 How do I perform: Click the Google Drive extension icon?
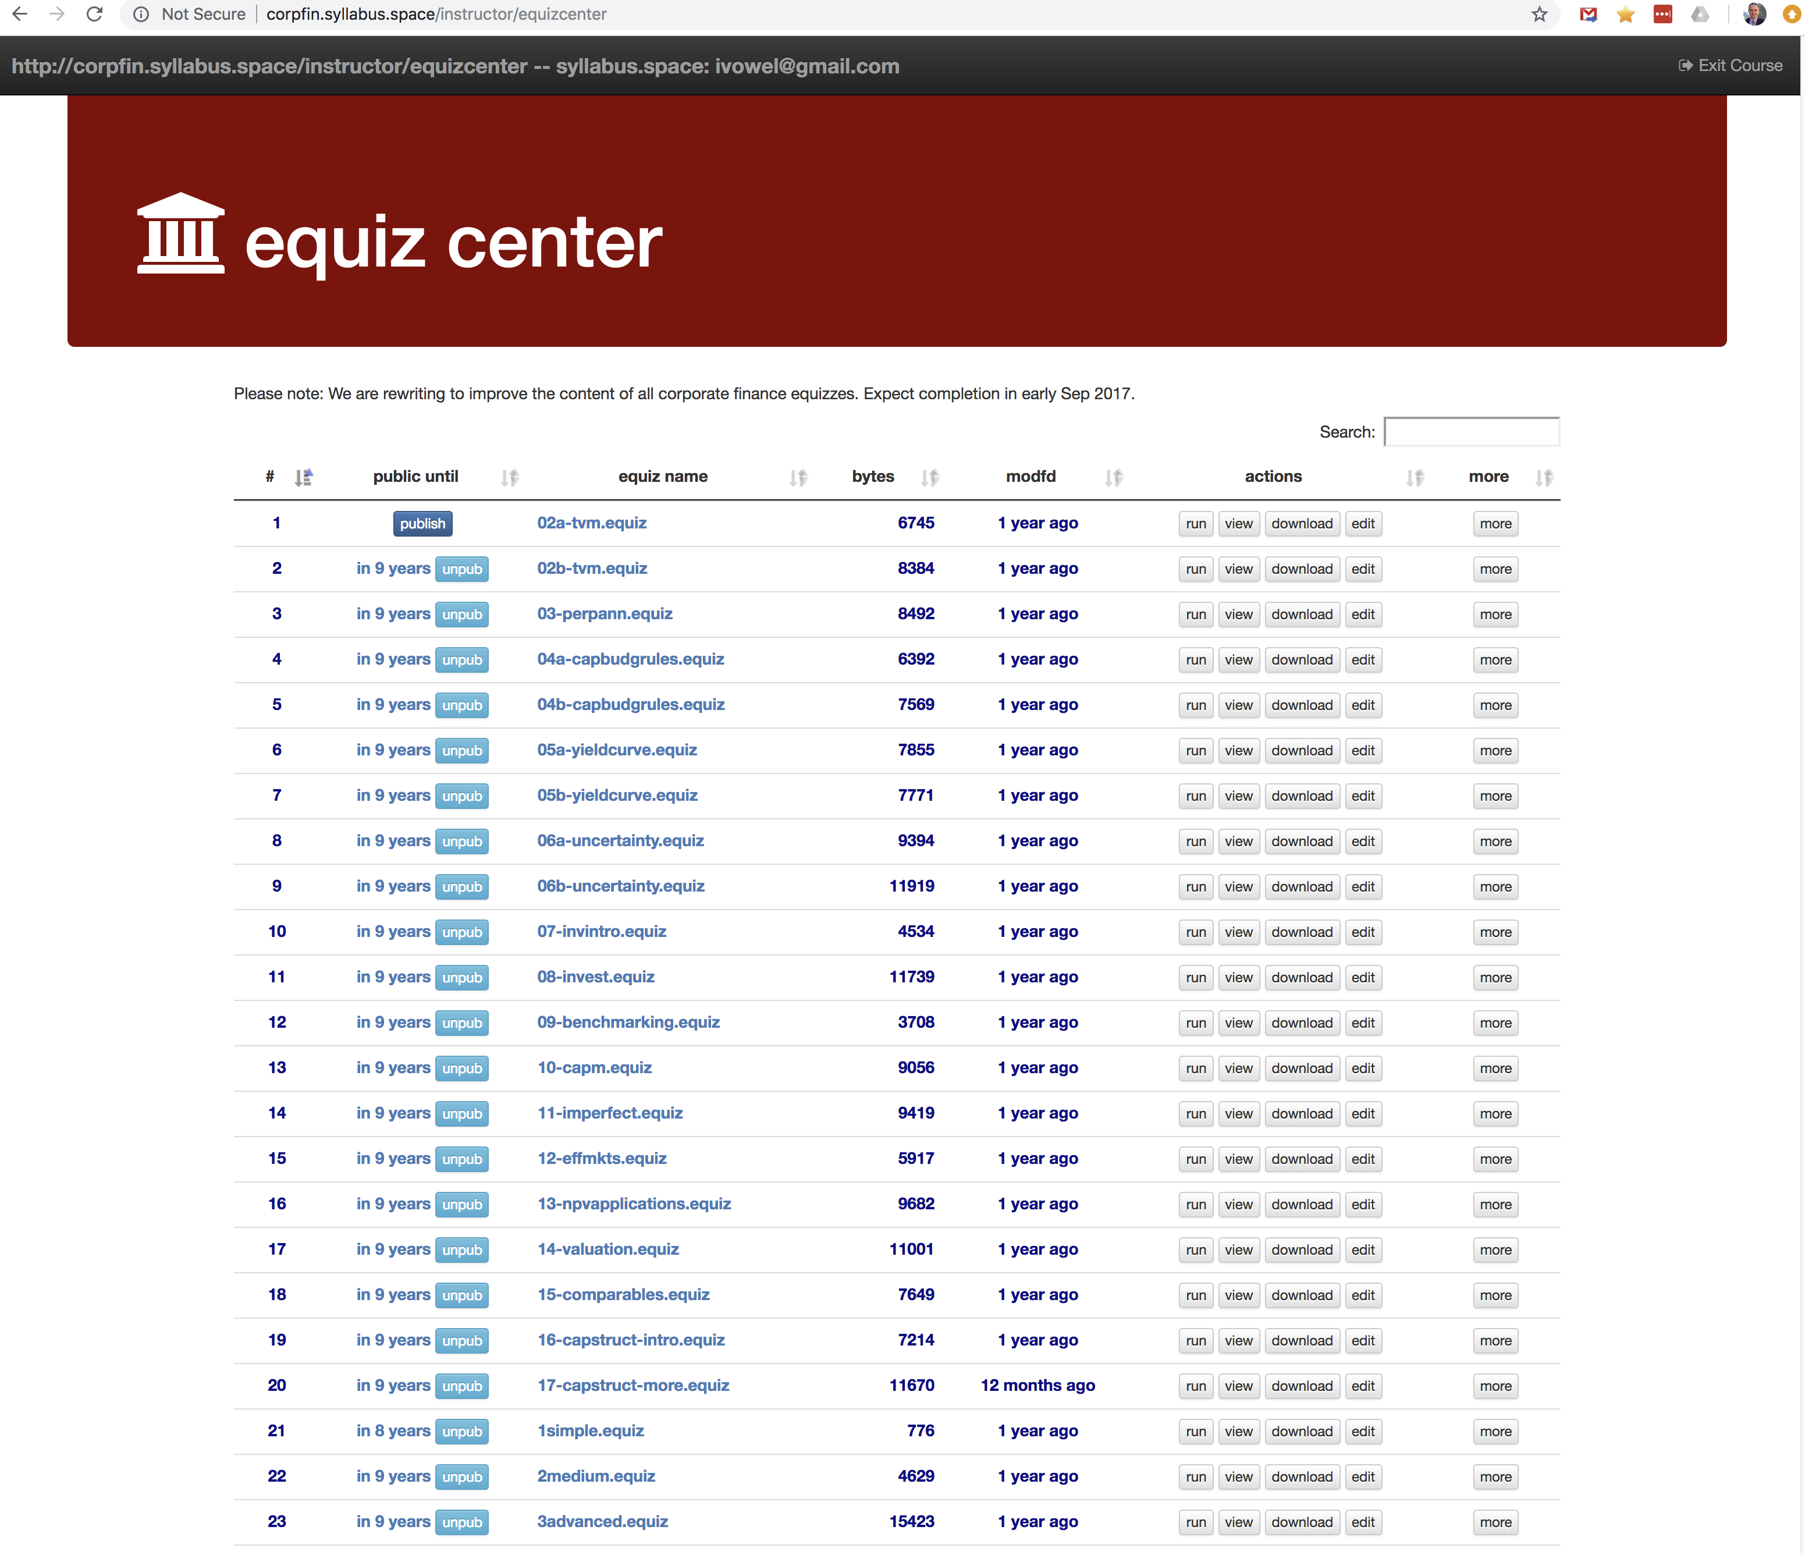click(1700, 14)
